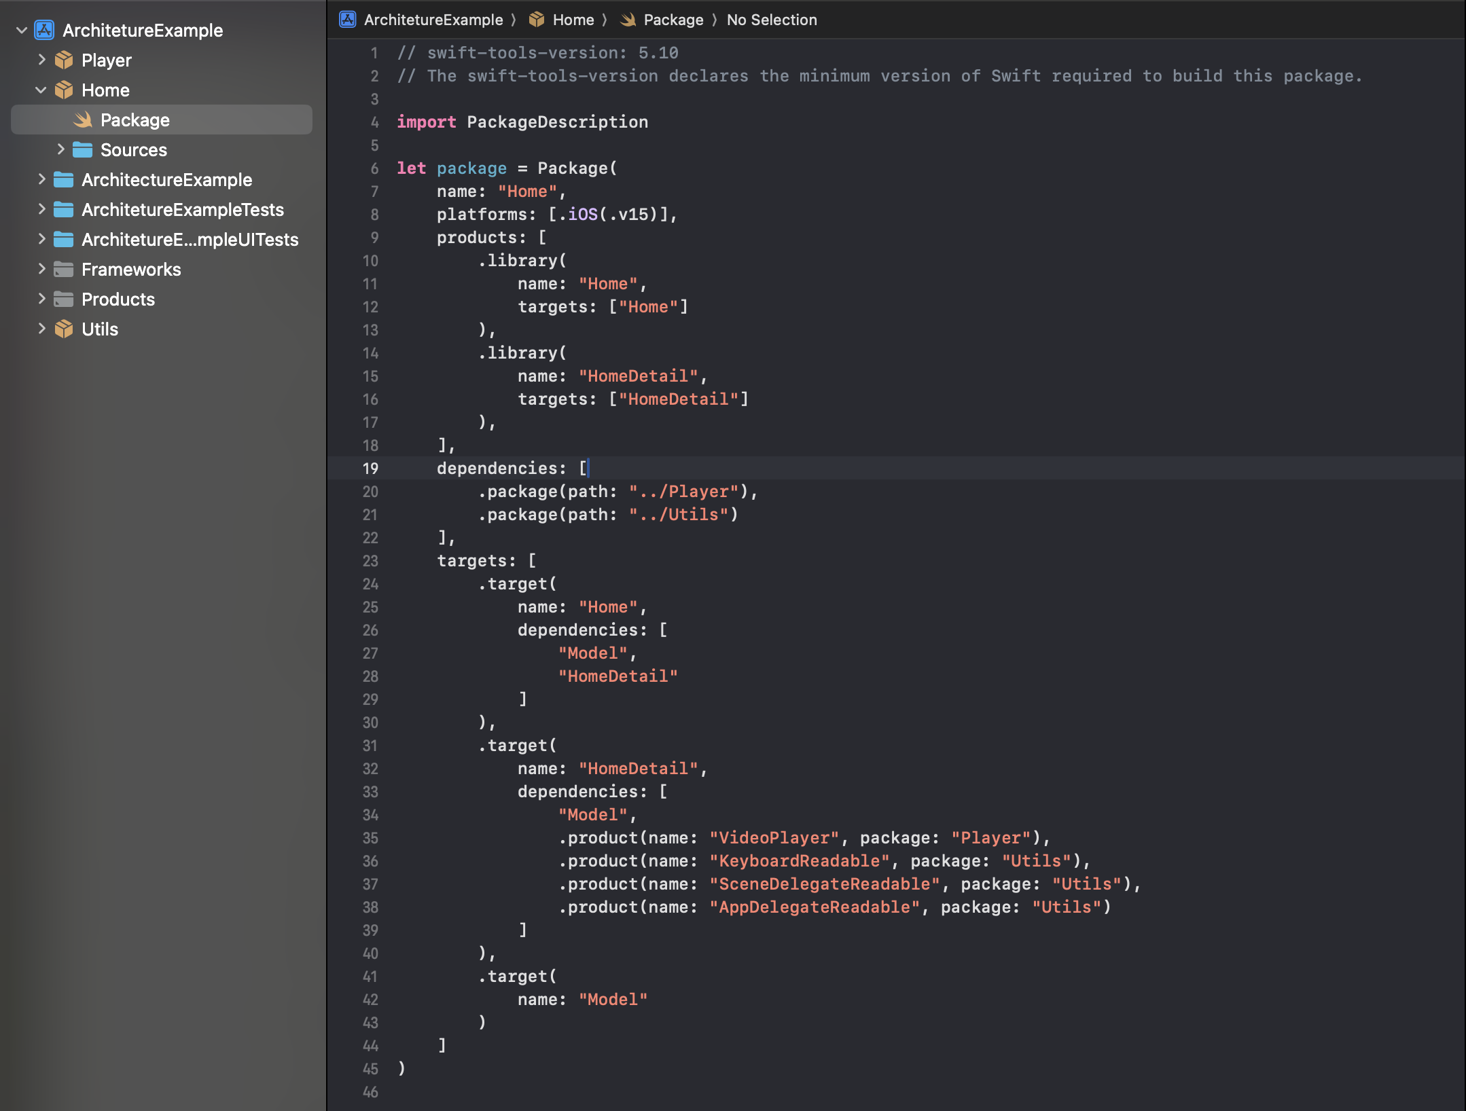This screenshot has height=1111, width=1466.
Task: Open the No Selection breadcrumb menu
Action: 772,20
